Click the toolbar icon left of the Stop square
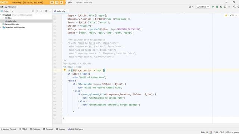 225,7
